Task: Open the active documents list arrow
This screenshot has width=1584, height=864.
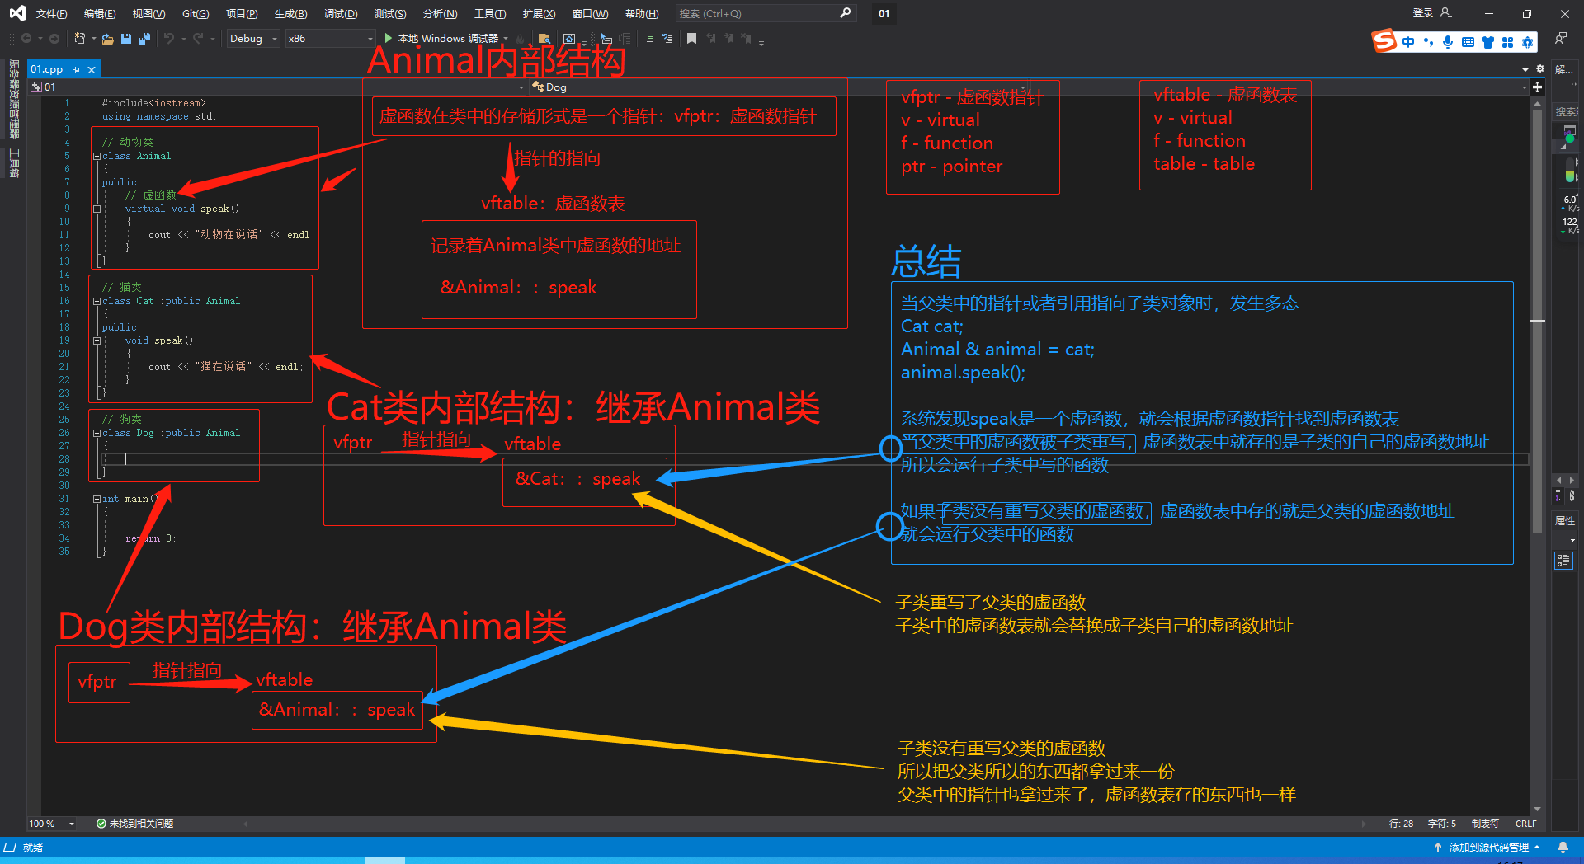Action: (x=1525, y=69)
